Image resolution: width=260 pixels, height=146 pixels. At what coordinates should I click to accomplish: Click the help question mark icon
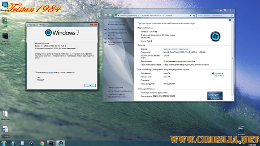pos(230,20)
